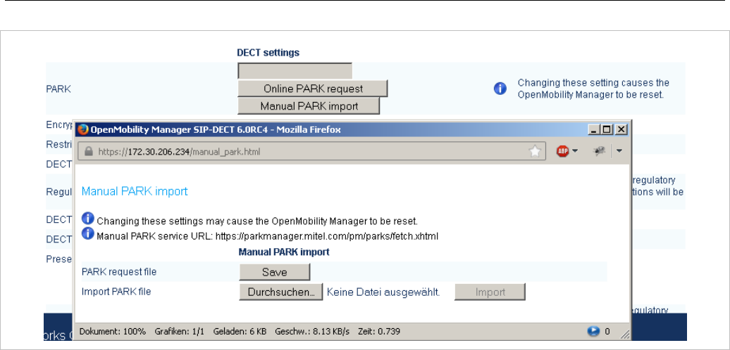Screen dimensions: 730x350
Task: Click the Online PARK request button
Action: [312, 88]
